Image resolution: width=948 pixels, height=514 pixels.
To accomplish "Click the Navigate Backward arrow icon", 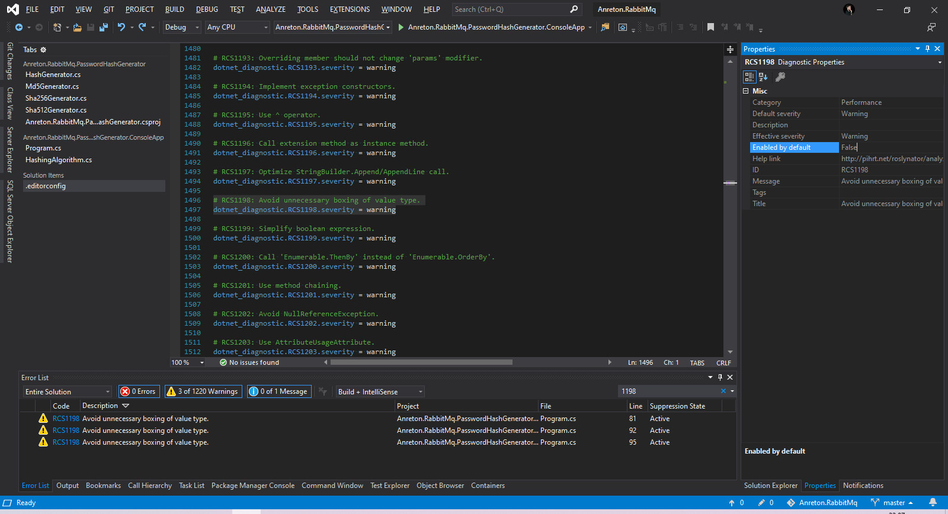I will tap(19, 27).
